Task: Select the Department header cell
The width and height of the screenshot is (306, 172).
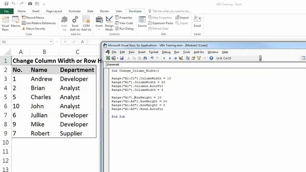Action: [x=77, y=70]
